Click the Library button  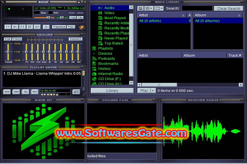pos(112,91)
